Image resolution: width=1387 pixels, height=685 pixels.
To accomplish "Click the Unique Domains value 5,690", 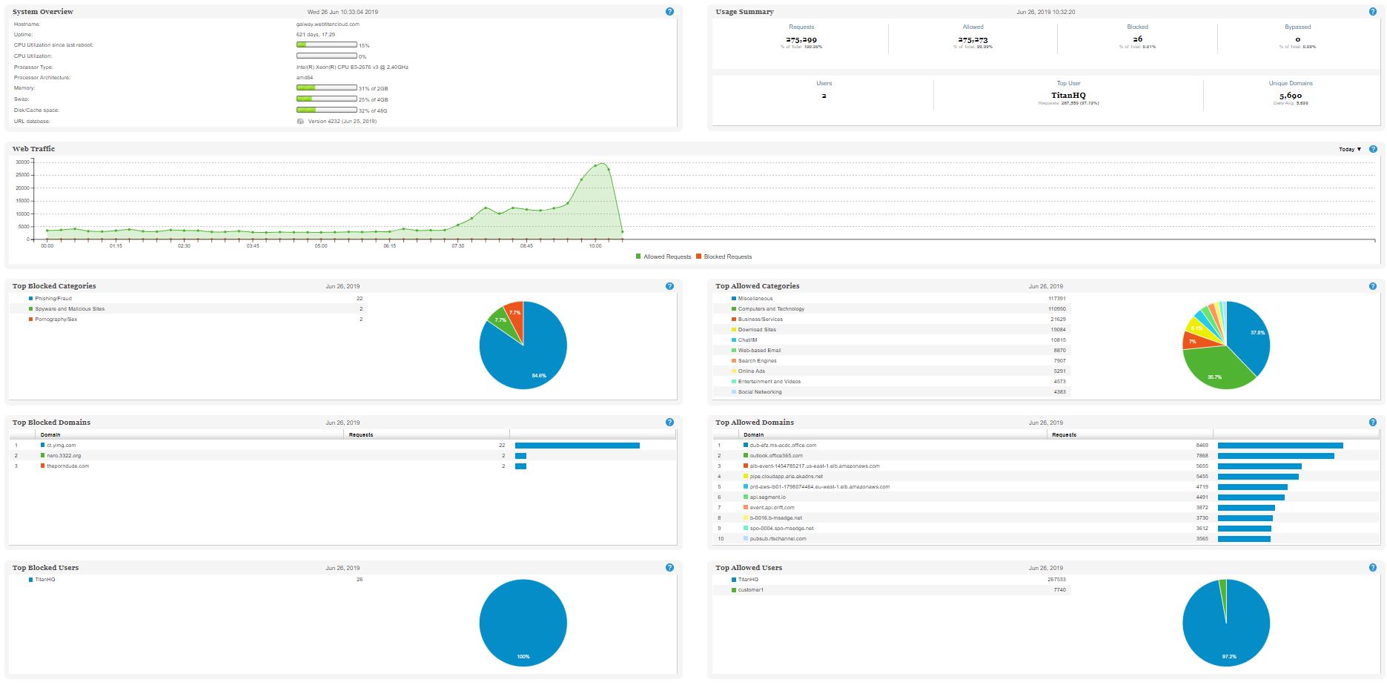I will click(1291, 96).
